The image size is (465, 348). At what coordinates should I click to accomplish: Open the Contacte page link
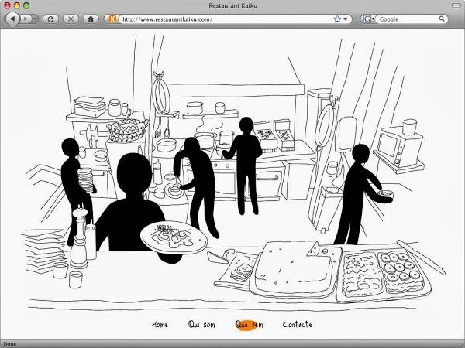click(297, 325)
